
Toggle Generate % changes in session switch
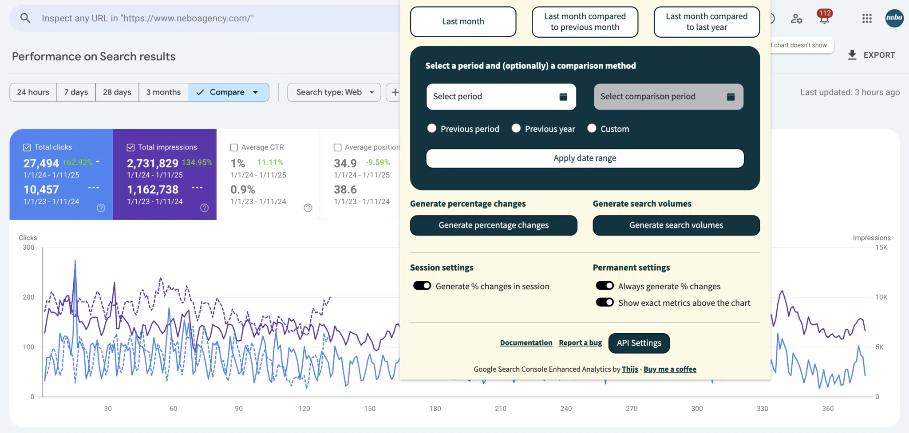[422, 286]
